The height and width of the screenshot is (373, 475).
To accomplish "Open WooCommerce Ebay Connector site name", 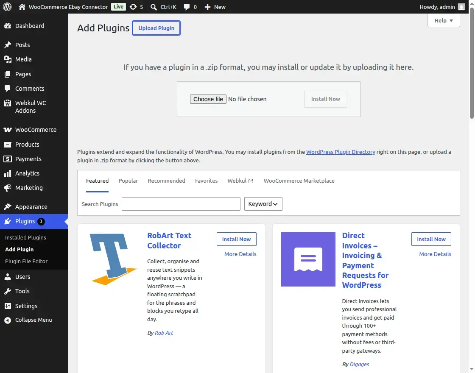I will tap(68, 7).
